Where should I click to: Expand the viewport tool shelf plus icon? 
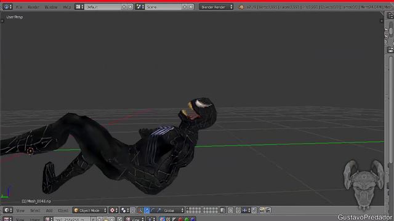click(x=2, y=21)
